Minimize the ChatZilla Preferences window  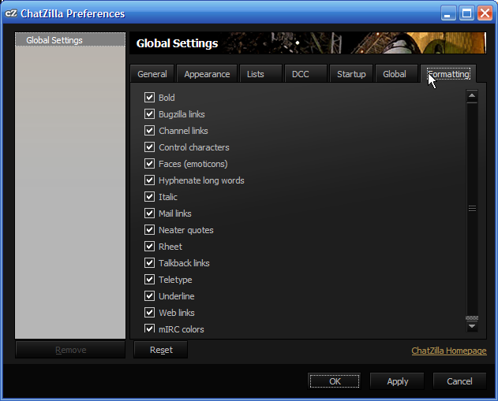pyautogui.click(x=448, y=13)
